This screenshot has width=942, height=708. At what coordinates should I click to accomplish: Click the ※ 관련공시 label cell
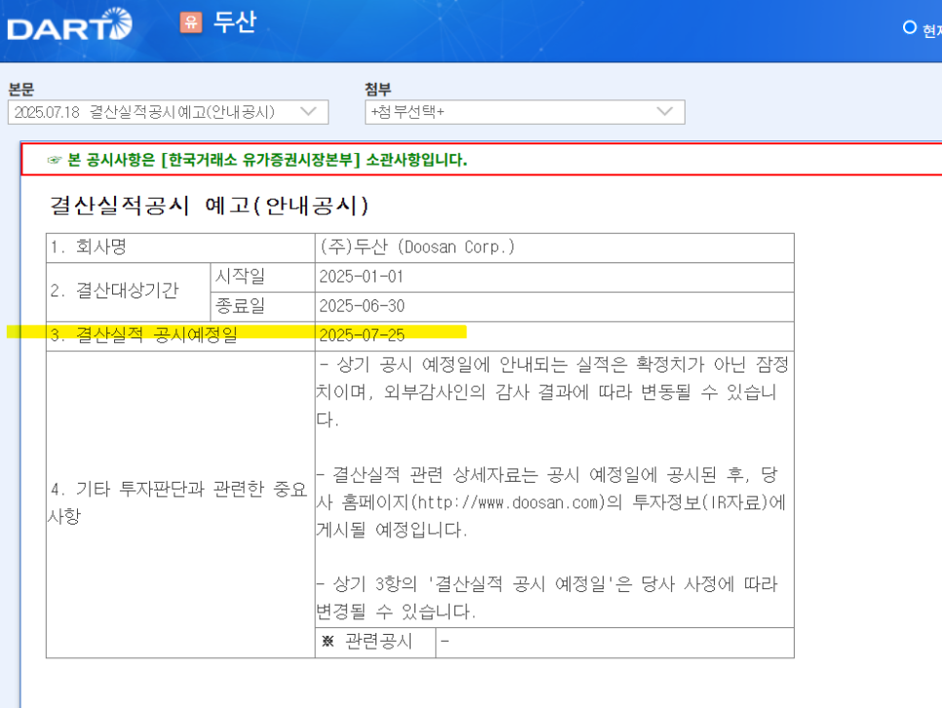point(374,643)
